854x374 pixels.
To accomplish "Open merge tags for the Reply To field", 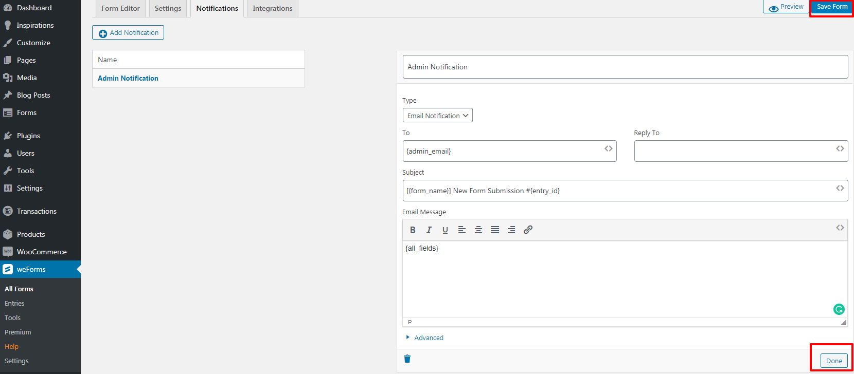I will [840, 148].
